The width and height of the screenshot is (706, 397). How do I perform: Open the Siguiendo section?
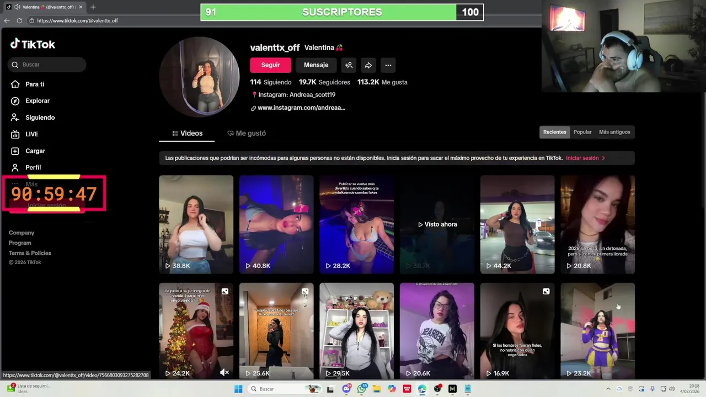pyautogui.click(x=33, y=117)
